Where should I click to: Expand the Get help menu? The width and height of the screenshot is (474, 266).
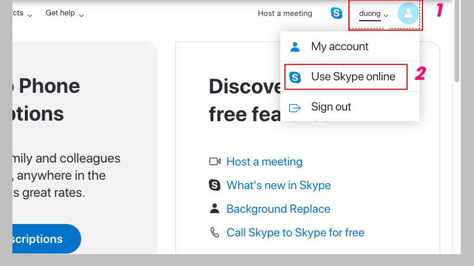(65, 13)
